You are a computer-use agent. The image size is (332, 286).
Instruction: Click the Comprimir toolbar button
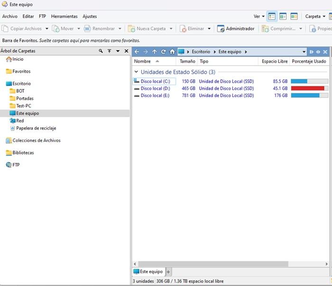tap(279, 29)
